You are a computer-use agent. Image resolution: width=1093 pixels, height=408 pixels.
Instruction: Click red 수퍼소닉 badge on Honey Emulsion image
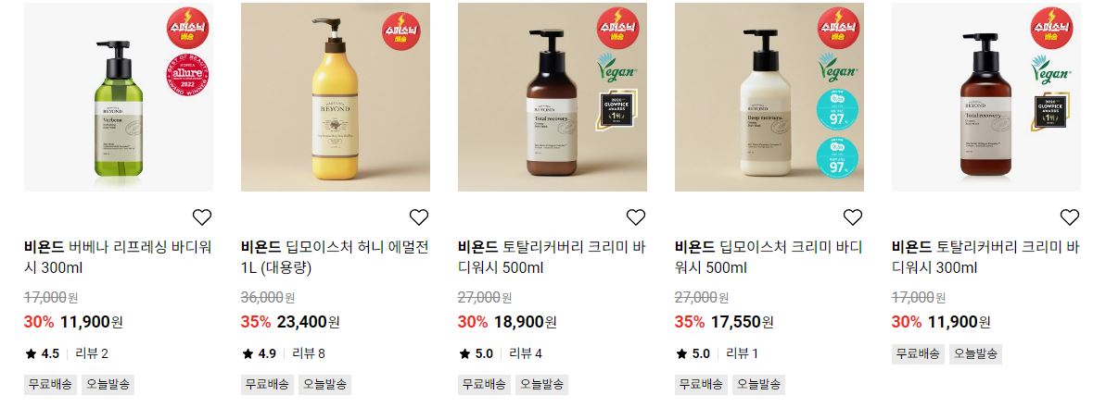(400, 31)
